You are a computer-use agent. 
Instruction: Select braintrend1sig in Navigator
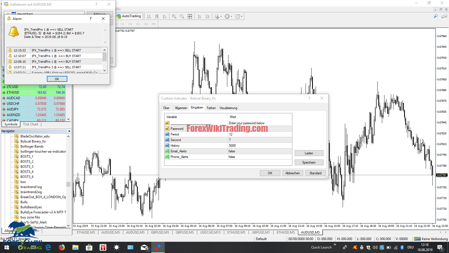point(31,187)
